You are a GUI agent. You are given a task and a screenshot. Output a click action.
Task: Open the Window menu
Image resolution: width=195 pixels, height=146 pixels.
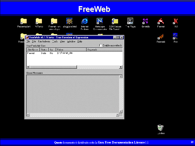[x=71, y=42]
